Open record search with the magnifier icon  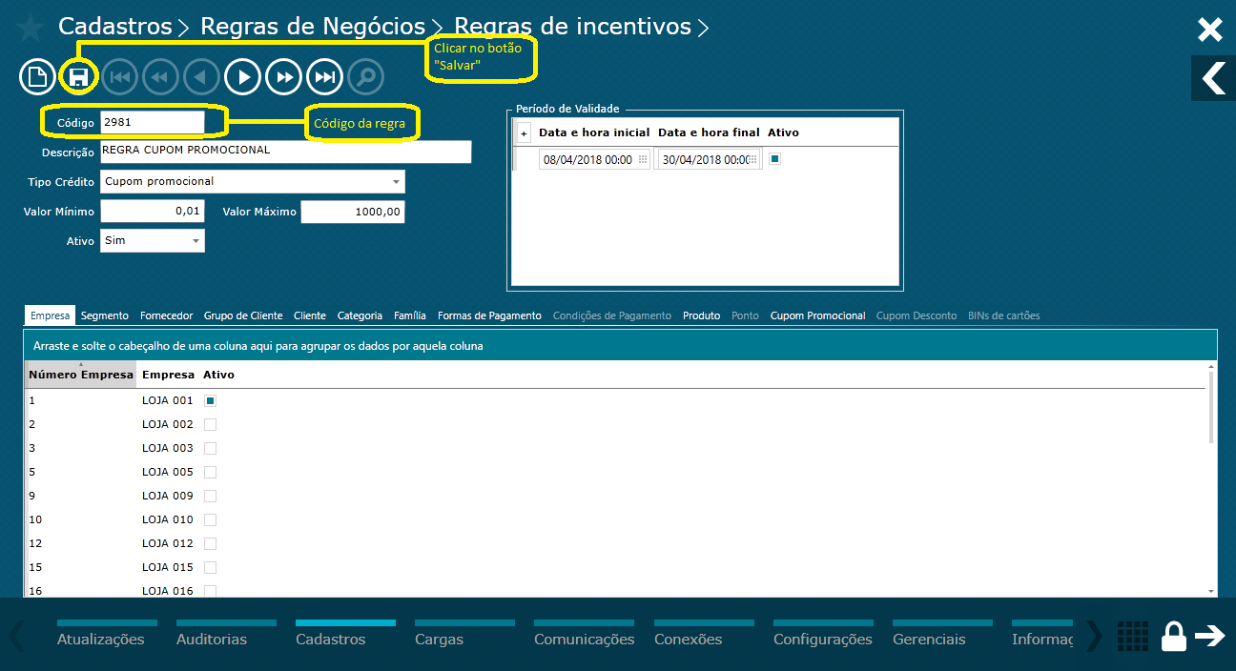tap(365, 76)
